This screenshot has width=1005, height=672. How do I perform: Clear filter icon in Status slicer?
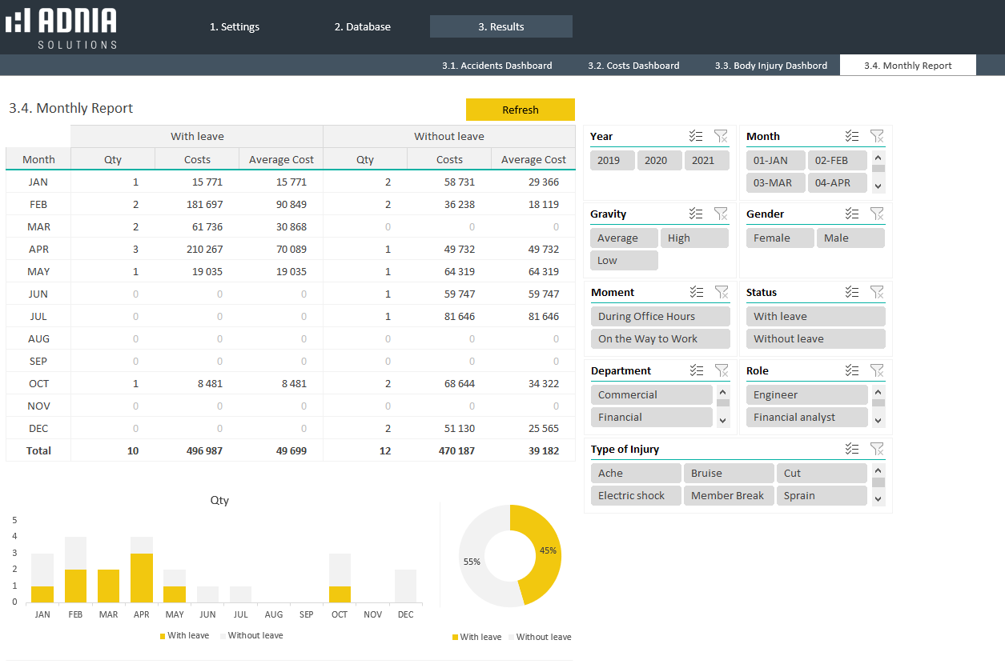click(x=877, y=293)
